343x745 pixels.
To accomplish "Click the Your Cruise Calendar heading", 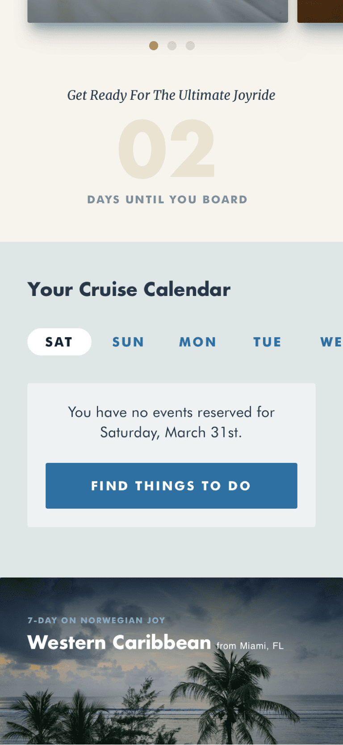I will click(129, 290).
